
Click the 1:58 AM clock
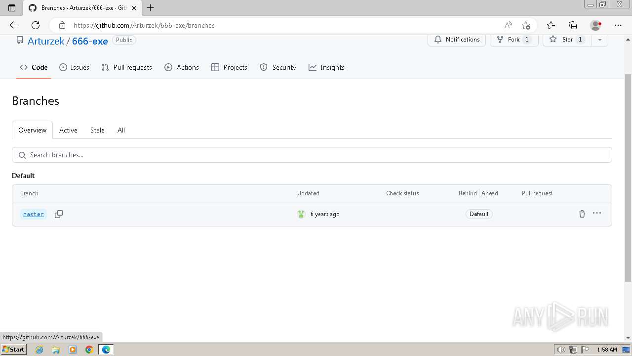(x=607, y=350)
